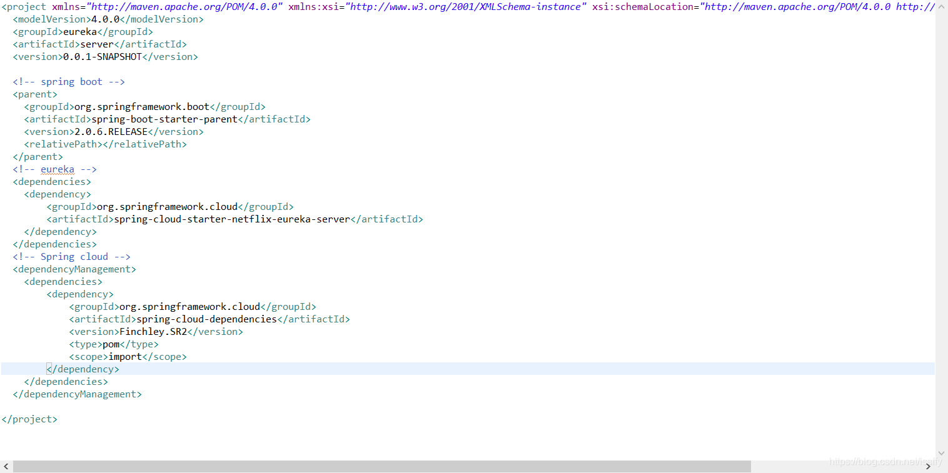The height and width of the screenshot is (473, 948).
Task: Click spring-cloud-starter-netflix-eureka-server text
Action: [232, 219]
